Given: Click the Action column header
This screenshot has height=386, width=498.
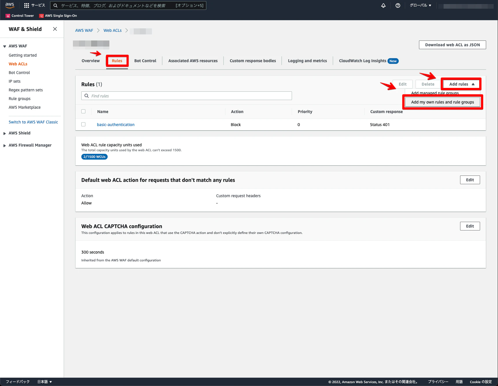Looking at the screenshot, I should coord(237,112).
